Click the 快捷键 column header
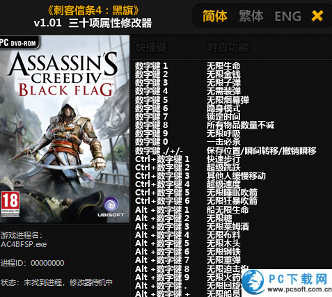 (x=151, y=47)
